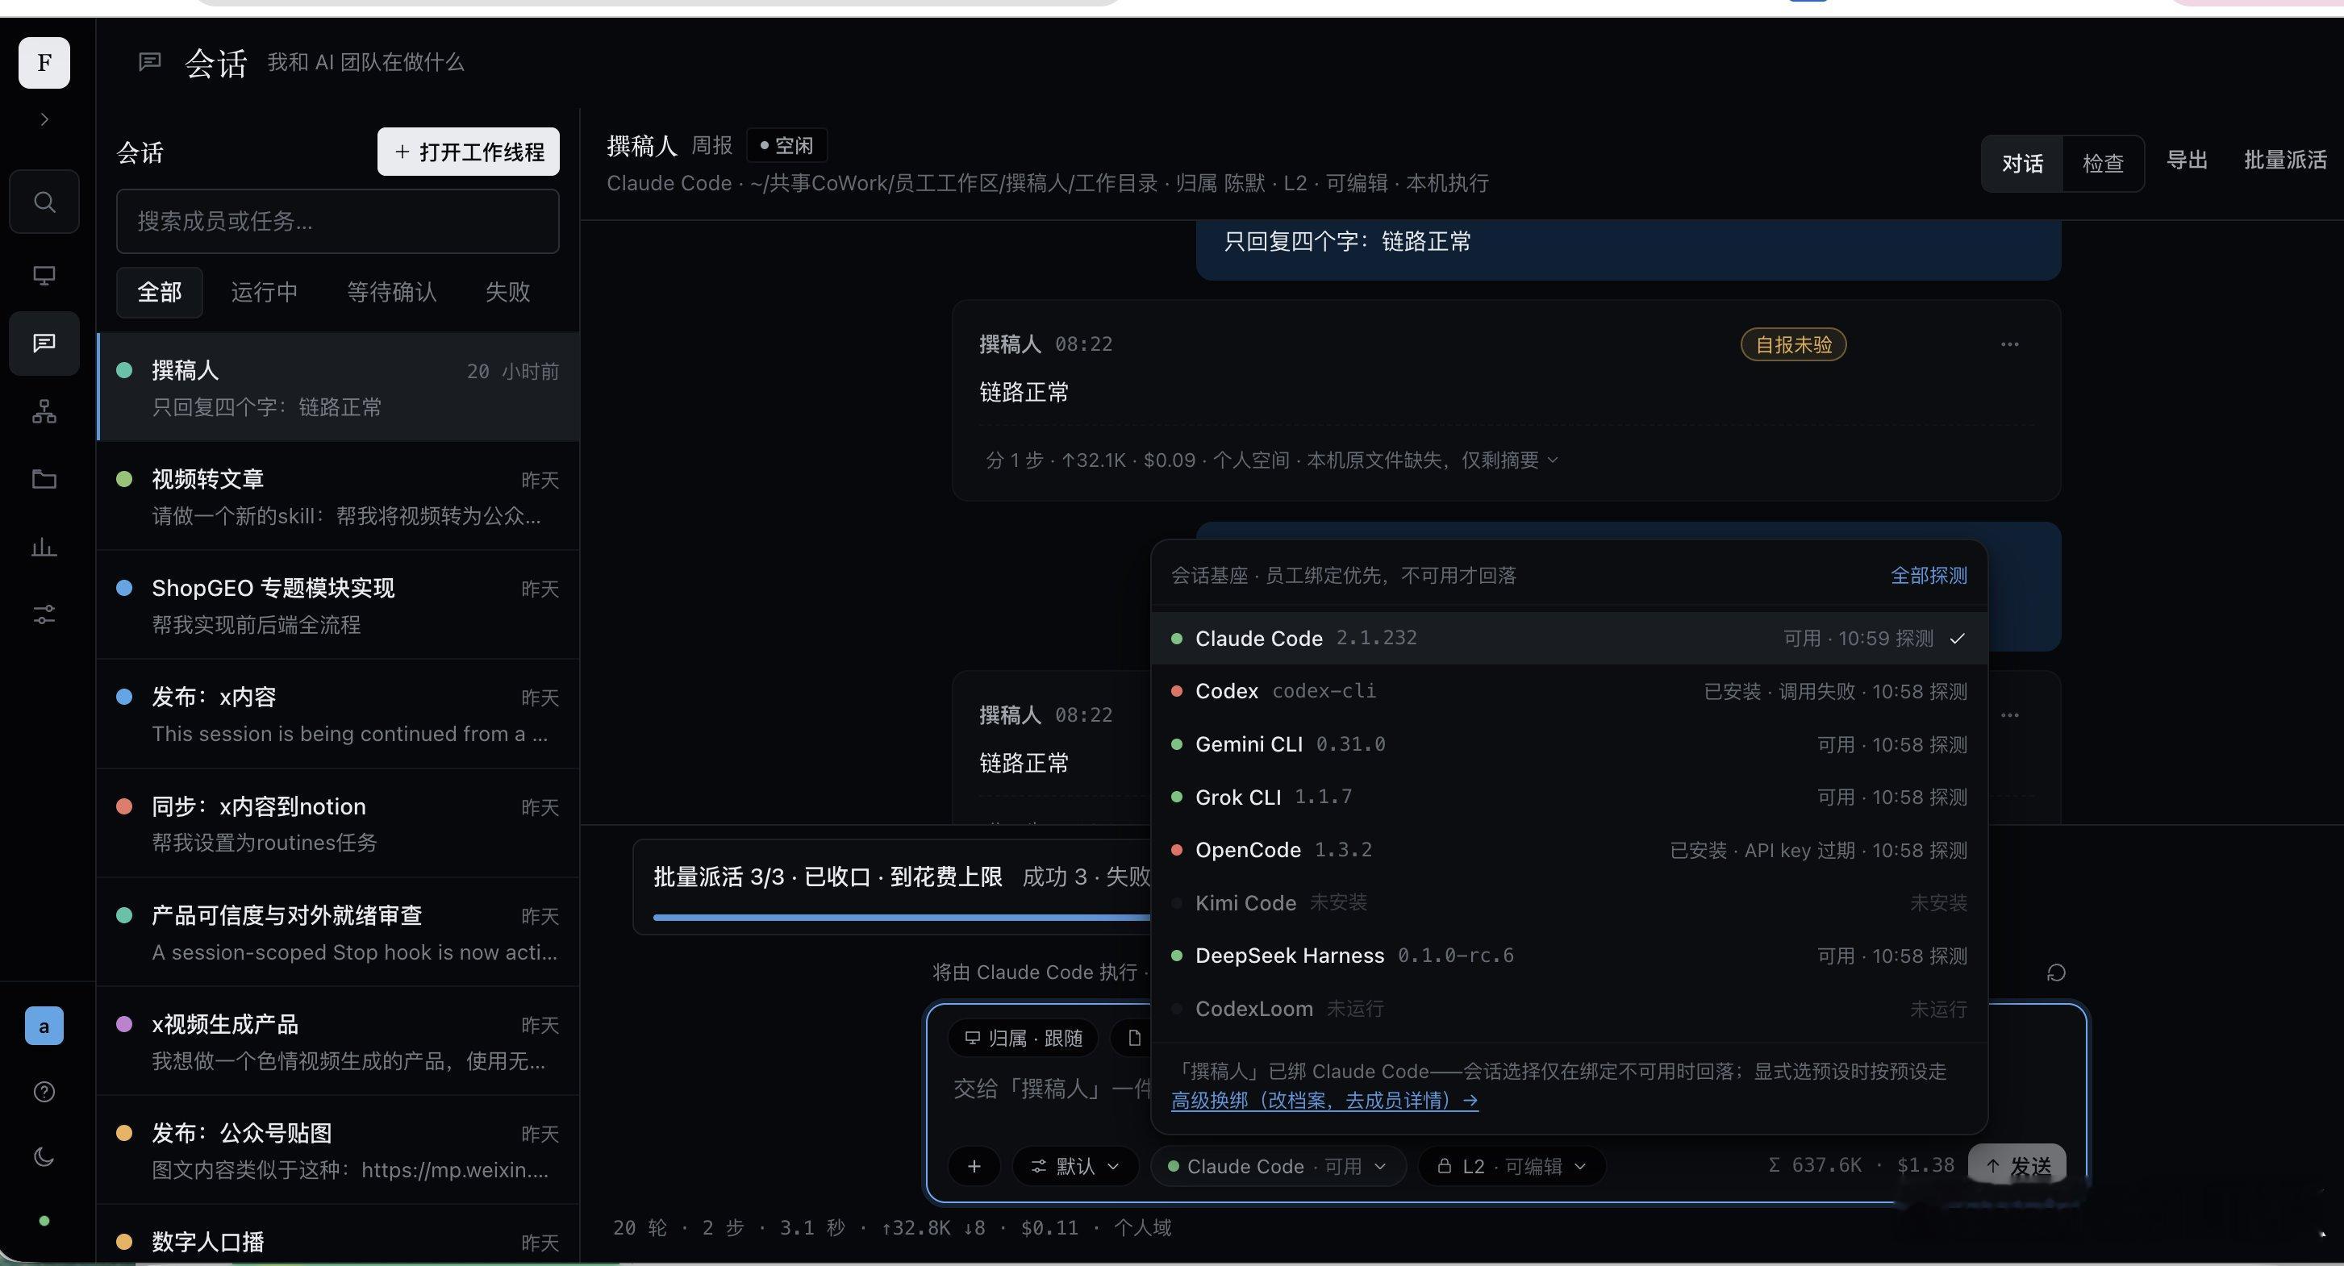Open the 产品可信度与对外就绪审查 conversation

(x=338, y=933)
